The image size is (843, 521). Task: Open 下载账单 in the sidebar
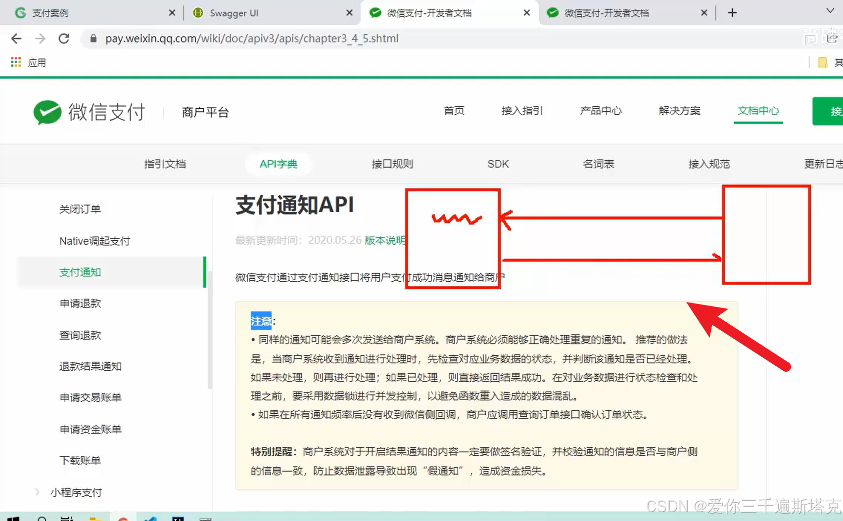tap(80, 460)
